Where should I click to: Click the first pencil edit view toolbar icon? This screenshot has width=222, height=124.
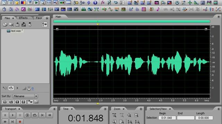click(130, 2)
